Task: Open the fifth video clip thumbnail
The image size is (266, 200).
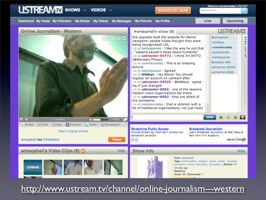Action: click(x=113, y=167)
